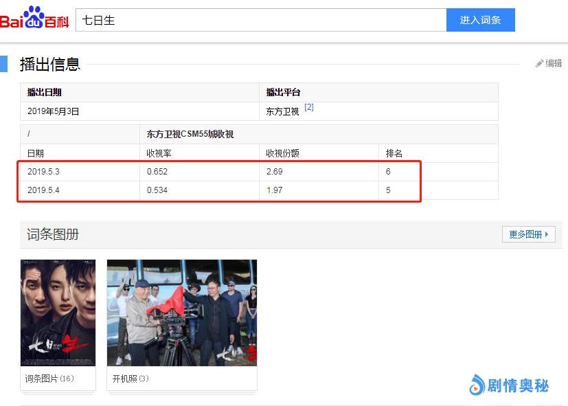
Task: Click the 东方卫视CSM55城收视 table header
Action: pyautogui.click(x=190, y=135)
